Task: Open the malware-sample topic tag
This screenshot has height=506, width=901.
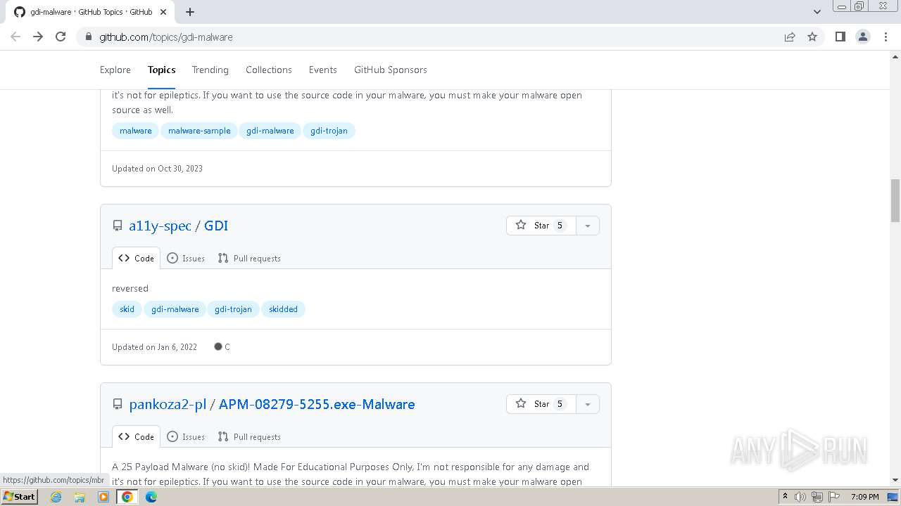Action: coord(199,131)
